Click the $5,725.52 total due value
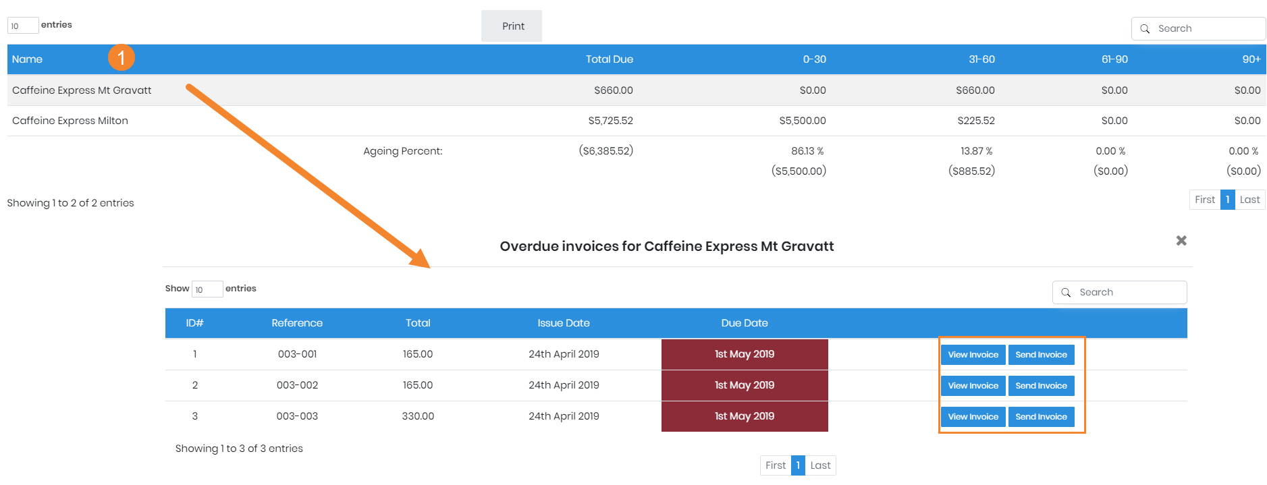This screenshot has width=1267, height=485. tap(610, 121)
